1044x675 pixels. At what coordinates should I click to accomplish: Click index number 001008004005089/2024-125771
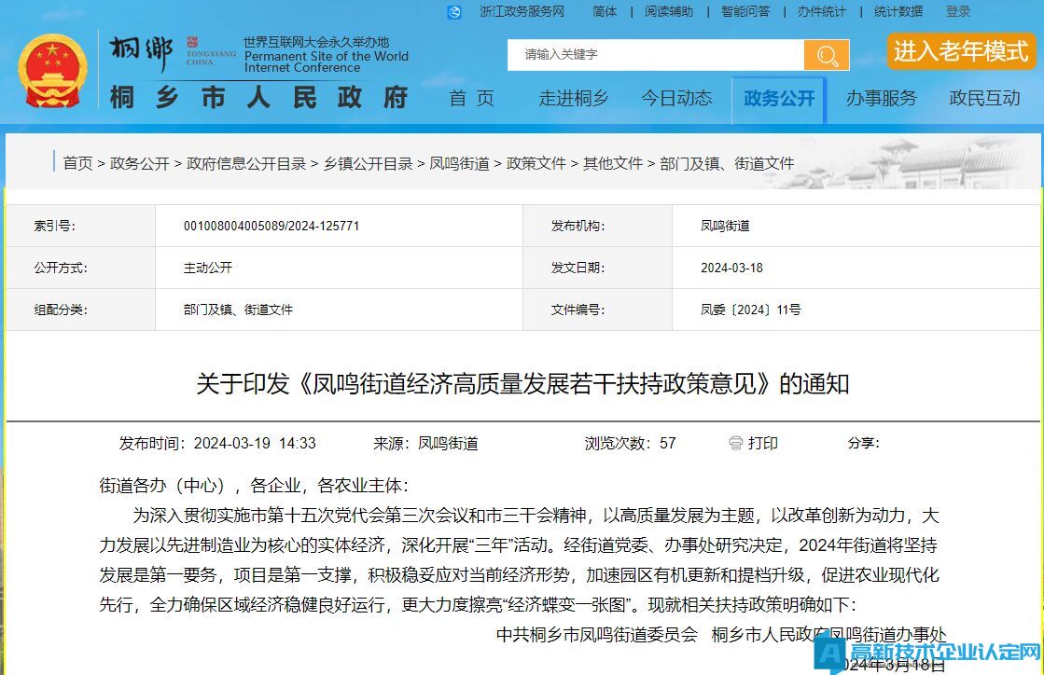coord(271,227)
